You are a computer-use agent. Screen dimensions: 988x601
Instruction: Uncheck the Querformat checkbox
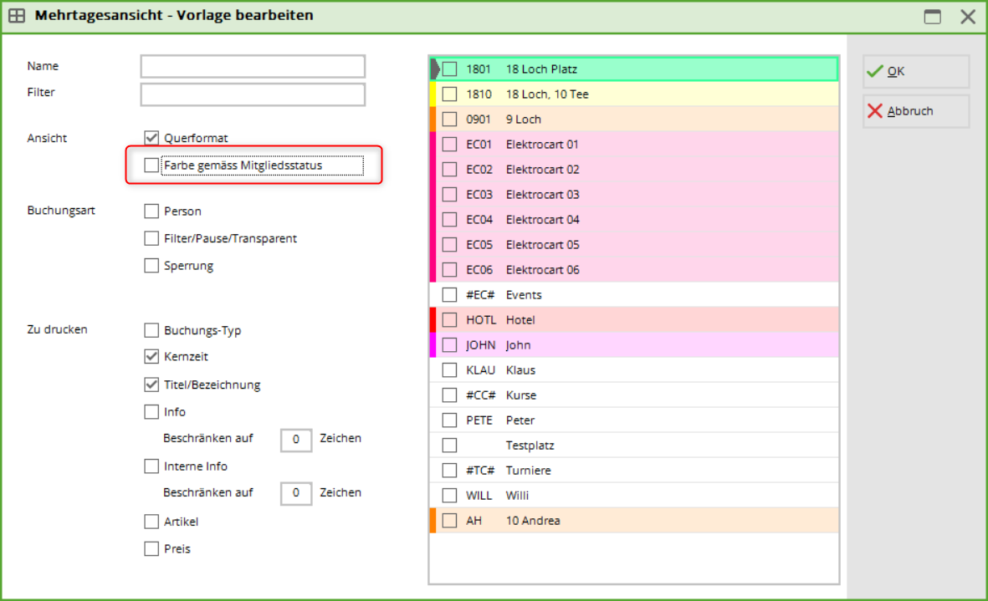[151, 138]
